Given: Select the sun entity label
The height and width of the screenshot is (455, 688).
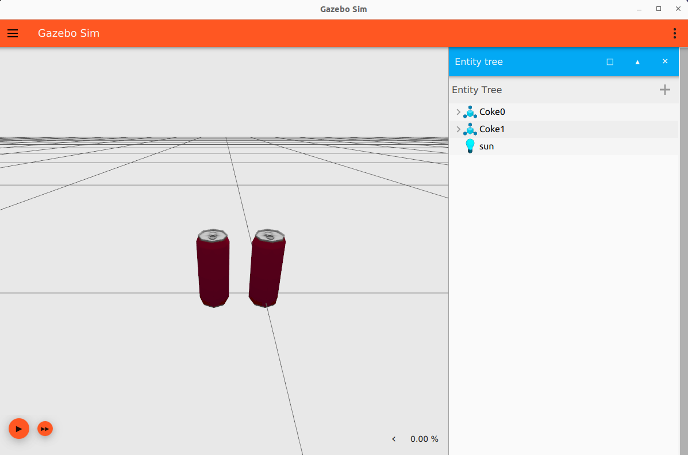Looking at the screenshot, I should [x=486, y=146].
